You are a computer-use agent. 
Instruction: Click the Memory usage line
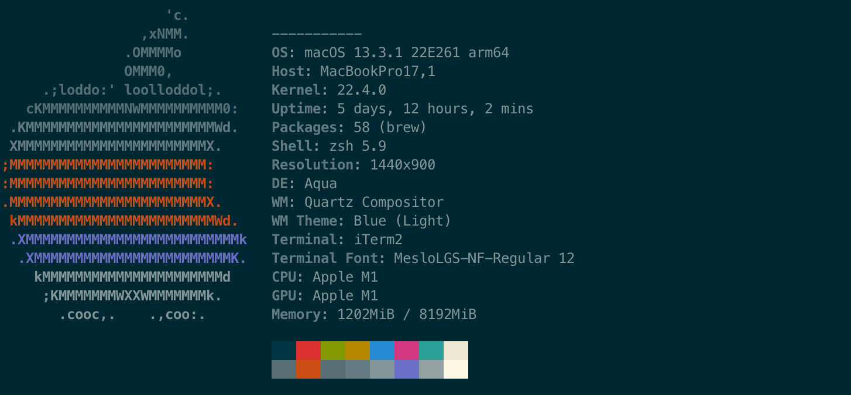click(x=373, y=315)
